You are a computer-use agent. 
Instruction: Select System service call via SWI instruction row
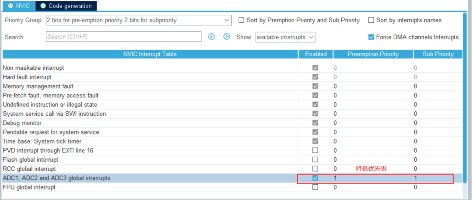233,114
